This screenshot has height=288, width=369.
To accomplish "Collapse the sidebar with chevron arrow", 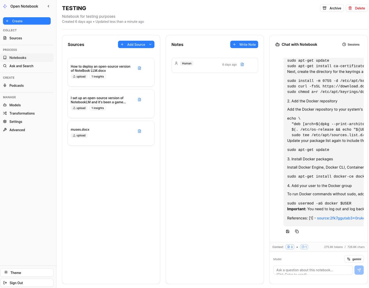I will 48,6.
